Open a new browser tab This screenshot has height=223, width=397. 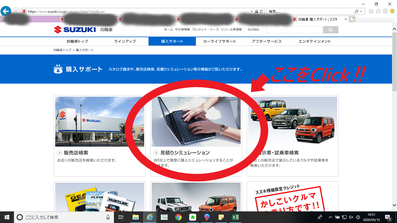pyautogui.click(x=352, y=19)
